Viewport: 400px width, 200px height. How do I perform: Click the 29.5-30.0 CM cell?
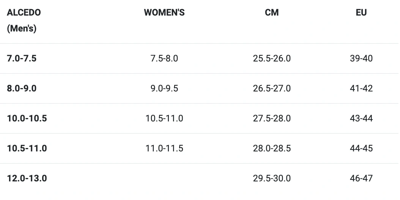(x=272, y=178)
